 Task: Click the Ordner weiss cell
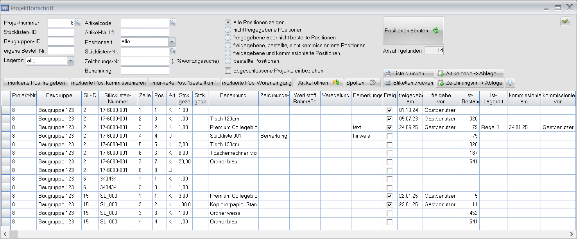coord(233,213)
